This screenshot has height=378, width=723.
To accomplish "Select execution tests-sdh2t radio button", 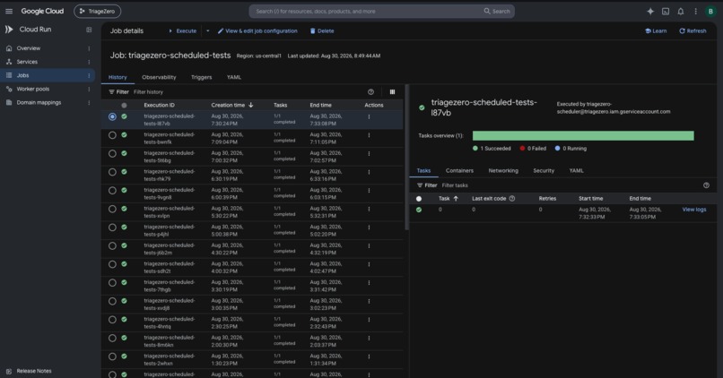I will pyautogui.click(x=112, y=264).
